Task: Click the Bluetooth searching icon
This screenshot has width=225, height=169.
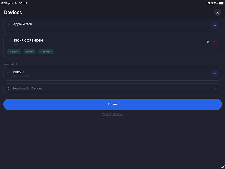Action: click(8, 88)
